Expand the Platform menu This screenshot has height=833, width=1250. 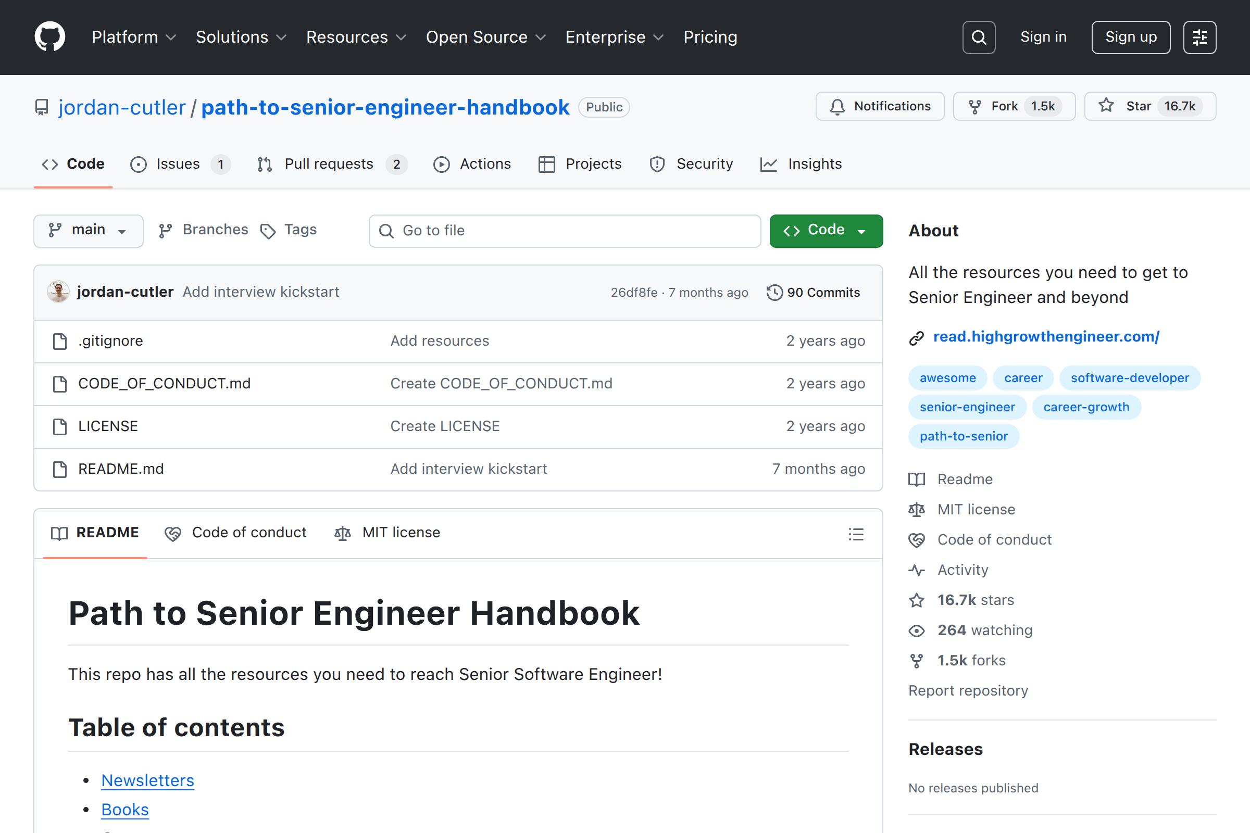[x=133, y=37]
